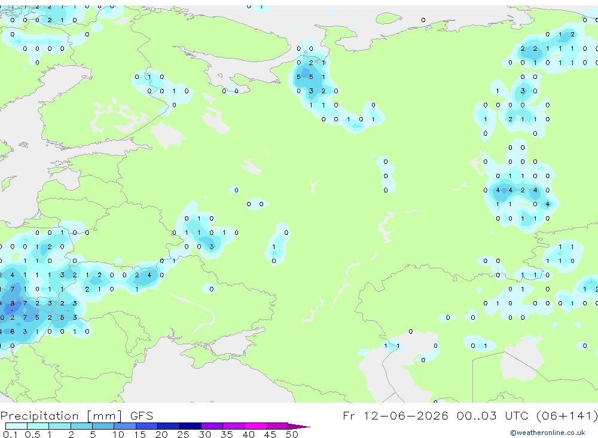Click the '10' legend scale label
This screenshot has width=598, height=438.
(118, 434)
